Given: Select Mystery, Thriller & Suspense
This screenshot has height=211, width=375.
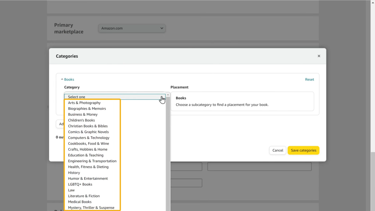Looking at the screenshot, I should [x=115, y=207].
